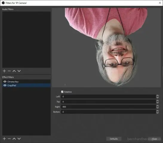Remove selected audio filter with minus icon
The width and height of the screenshot is (163, 143).
click(9, 71)
